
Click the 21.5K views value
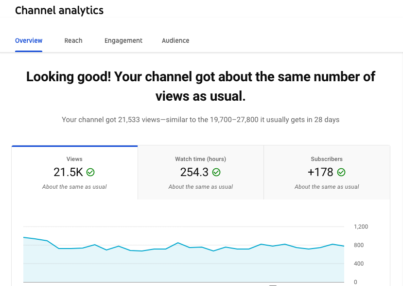tap(69, 172)
